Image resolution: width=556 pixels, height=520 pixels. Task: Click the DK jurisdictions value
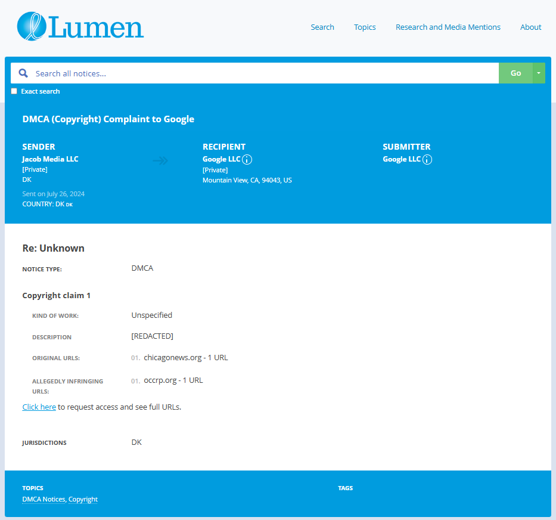coord(136,442)
